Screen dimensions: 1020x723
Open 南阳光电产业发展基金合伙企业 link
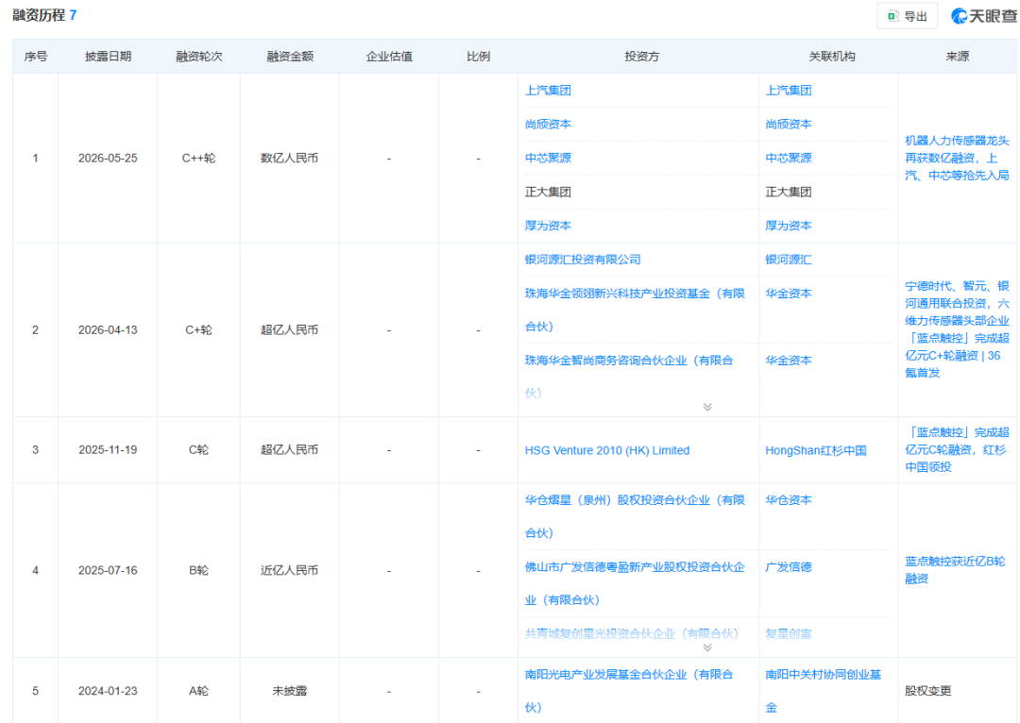(x=629, y=691)
